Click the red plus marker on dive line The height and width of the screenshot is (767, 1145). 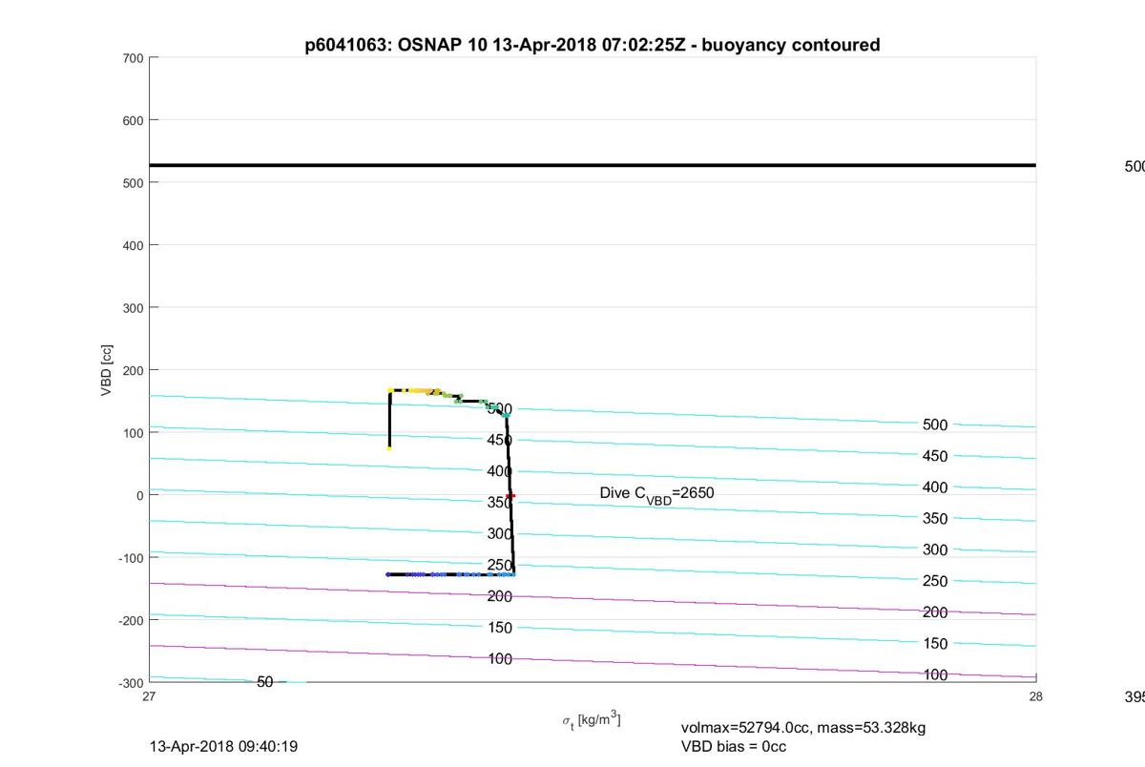tap(511, 495)
